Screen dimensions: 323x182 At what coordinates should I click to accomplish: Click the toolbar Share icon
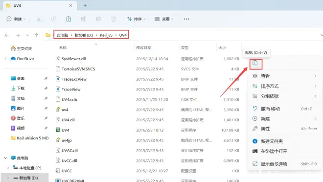(98, 19)
